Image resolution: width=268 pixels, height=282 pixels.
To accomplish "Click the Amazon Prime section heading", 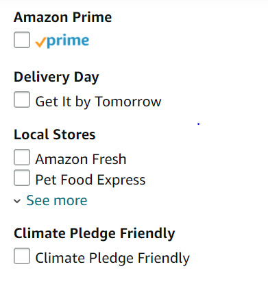I will (62, 17).
